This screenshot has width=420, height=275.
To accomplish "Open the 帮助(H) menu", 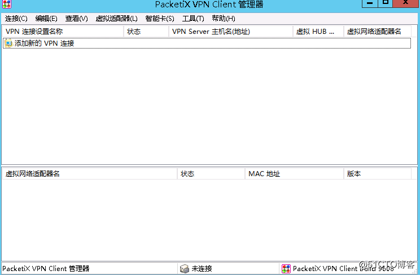I will click(x=224, y=19).
